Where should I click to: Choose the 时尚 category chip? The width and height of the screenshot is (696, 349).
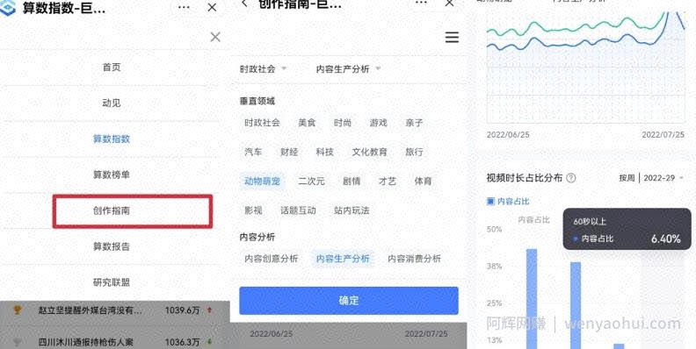343,123
